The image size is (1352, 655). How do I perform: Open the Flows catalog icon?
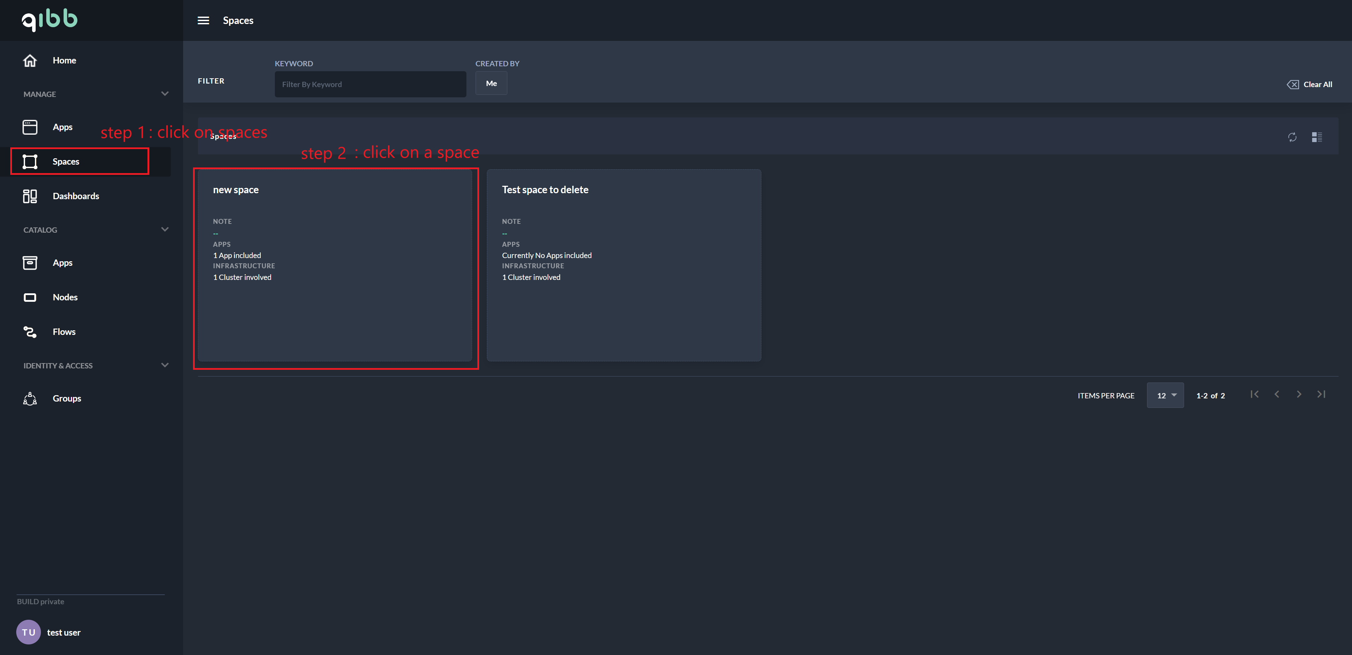click(30, 332)
